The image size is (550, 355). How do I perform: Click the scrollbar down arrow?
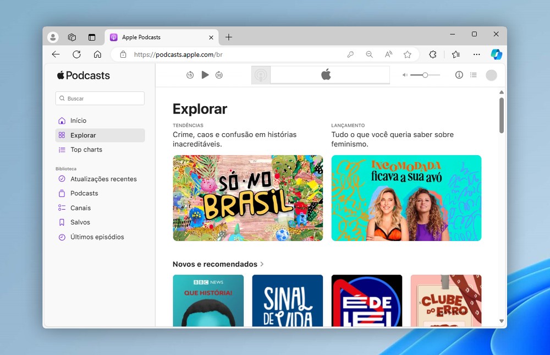click(502, 321)
